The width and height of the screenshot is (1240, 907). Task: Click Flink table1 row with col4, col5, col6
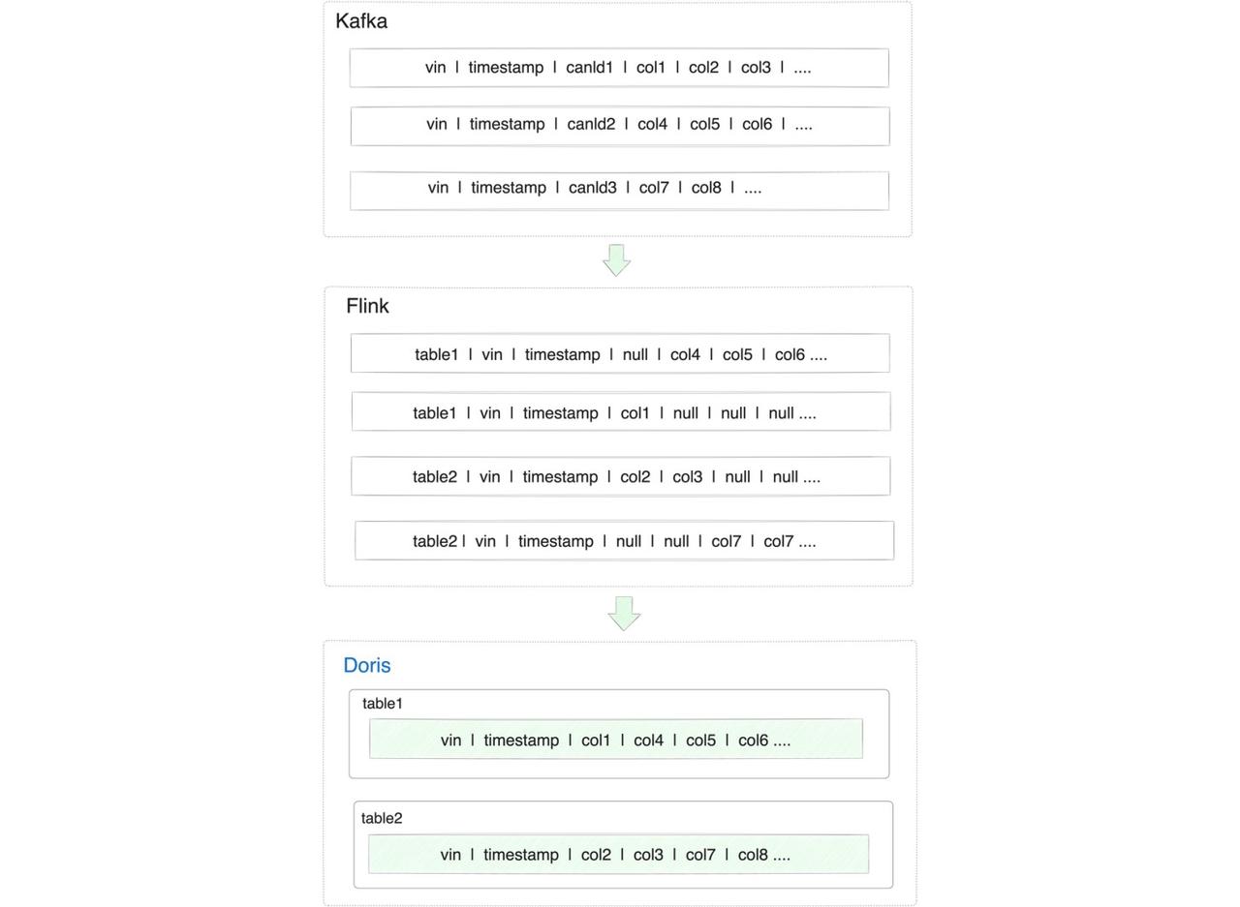click(x=620, y=354)
